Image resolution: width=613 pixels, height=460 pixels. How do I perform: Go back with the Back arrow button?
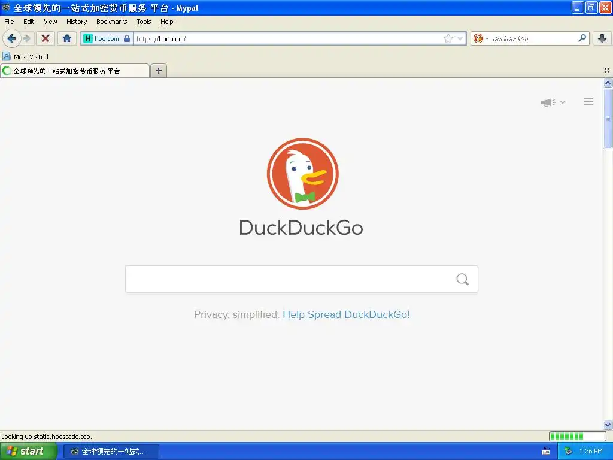click(11, 38)
